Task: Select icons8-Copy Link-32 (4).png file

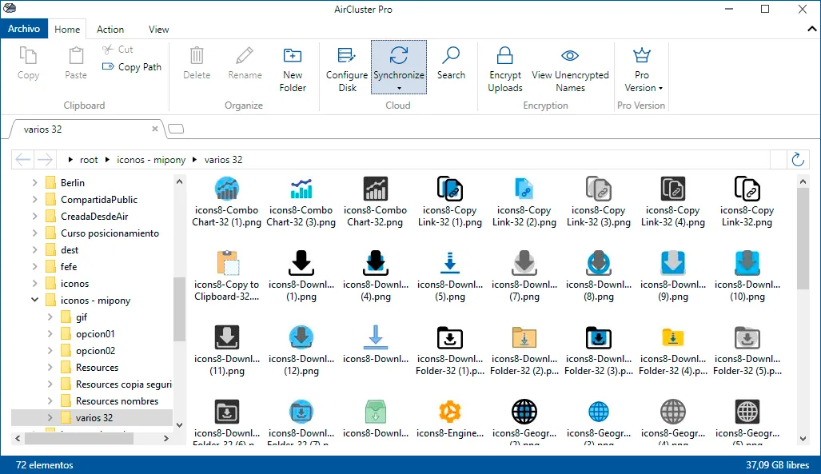Action: click(673, 201)
